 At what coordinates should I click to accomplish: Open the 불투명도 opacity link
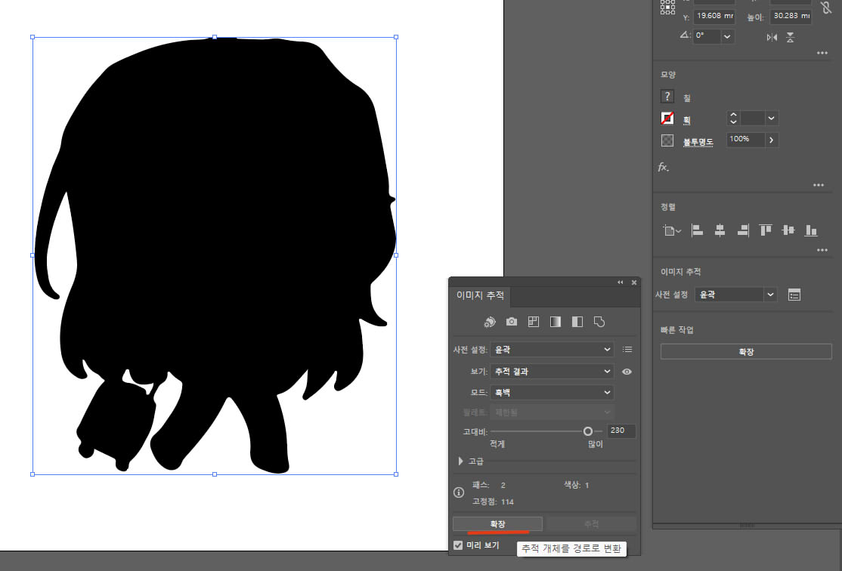point(698,142)
